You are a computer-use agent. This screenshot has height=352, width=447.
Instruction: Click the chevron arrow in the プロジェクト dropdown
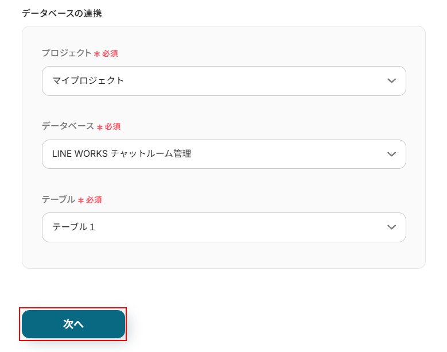coord(391,81)
